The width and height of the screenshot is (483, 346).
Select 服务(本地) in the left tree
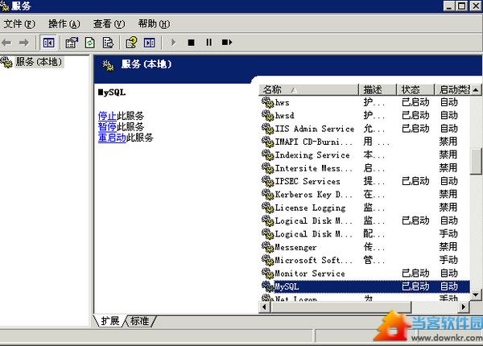[39, 62]
